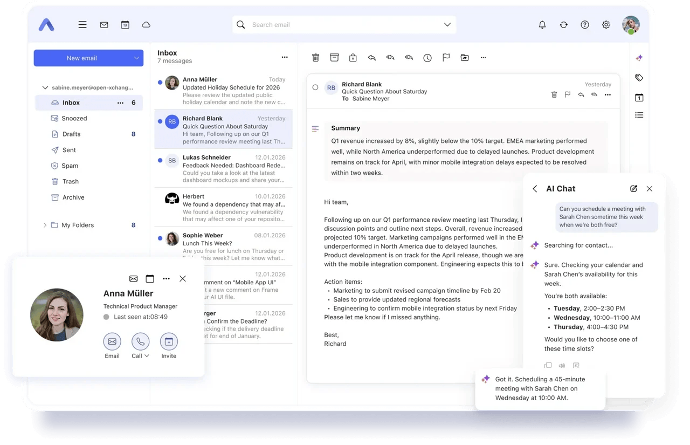Select the Richard Blank message circle checkbox
This screenshot has height=445, width=690.
click(315, 87)
